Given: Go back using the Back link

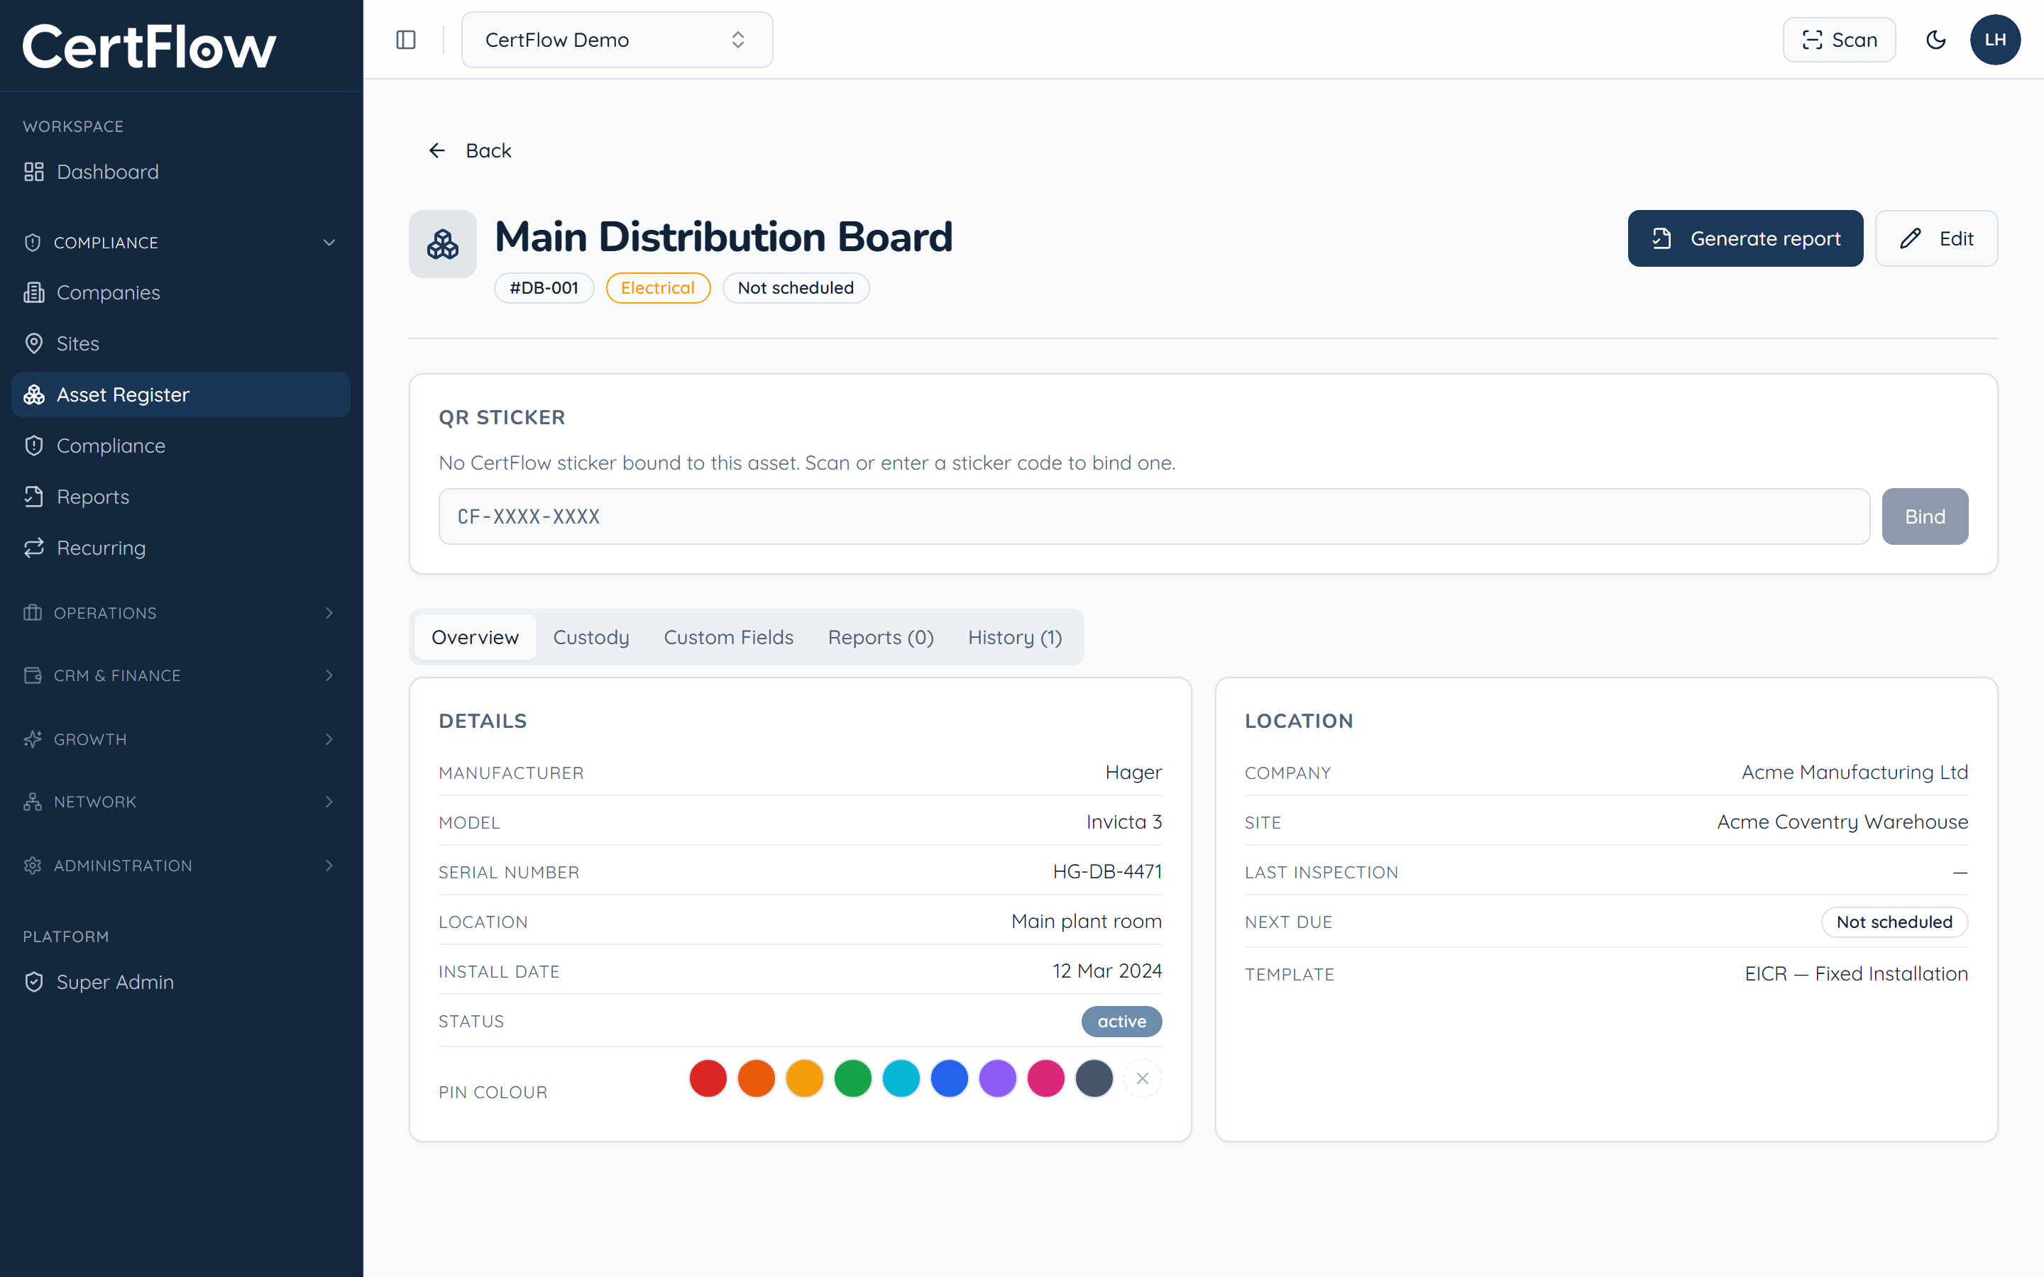Looking at the screenshot, I should pos(470,150).
